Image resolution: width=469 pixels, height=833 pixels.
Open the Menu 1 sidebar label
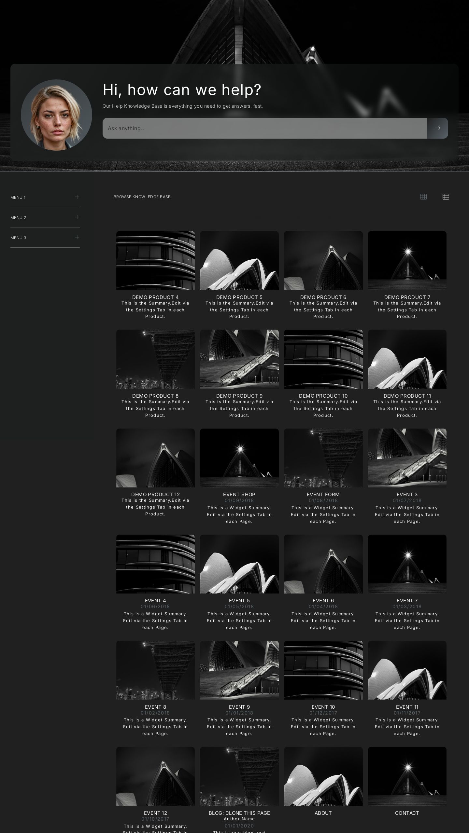click(18, 198)
